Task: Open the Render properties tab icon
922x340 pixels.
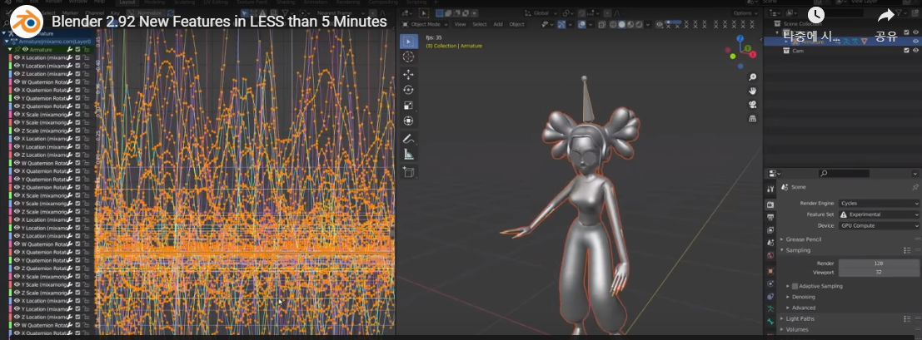Action: [x=770, y=204]
